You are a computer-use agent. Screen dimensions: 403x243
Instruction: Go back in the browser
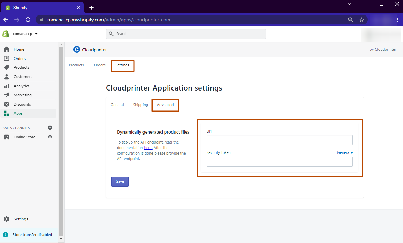tap(6, 20)
